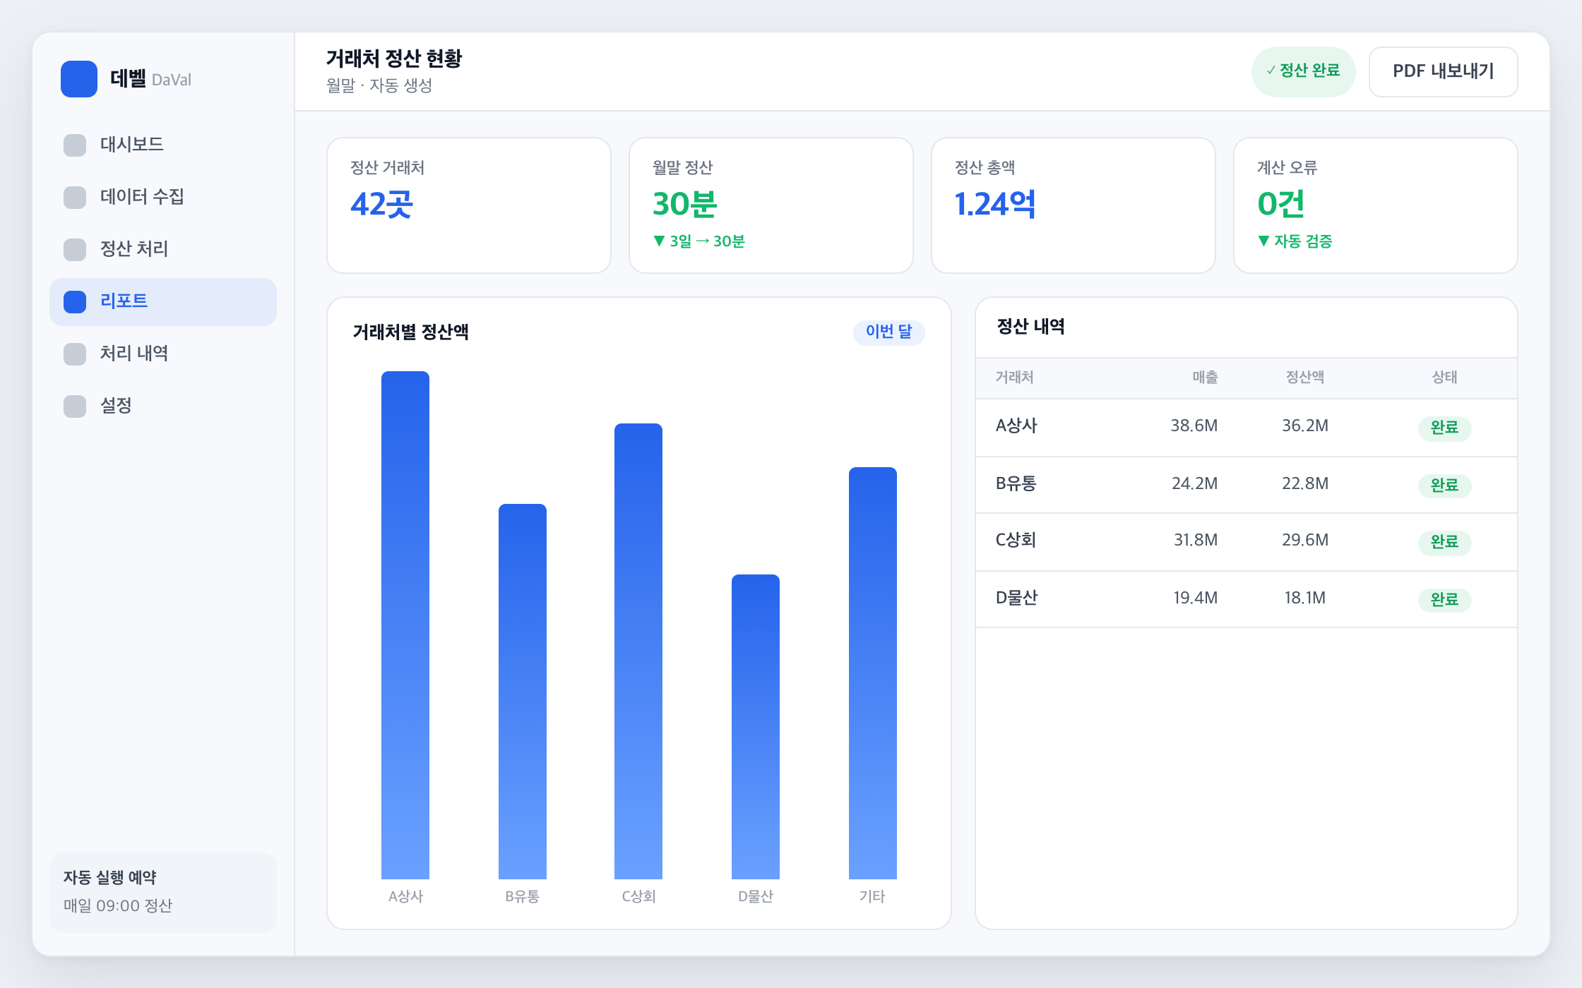Select the D물산 bar in chart
The image size is (1582, 988).
pos(756,727)
